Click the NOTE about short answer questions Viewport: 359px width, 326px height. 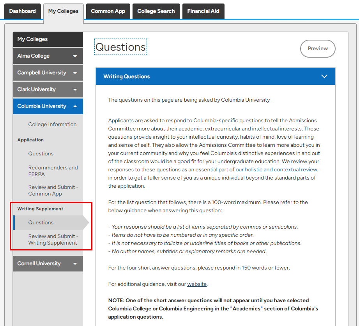coord(213,308)
